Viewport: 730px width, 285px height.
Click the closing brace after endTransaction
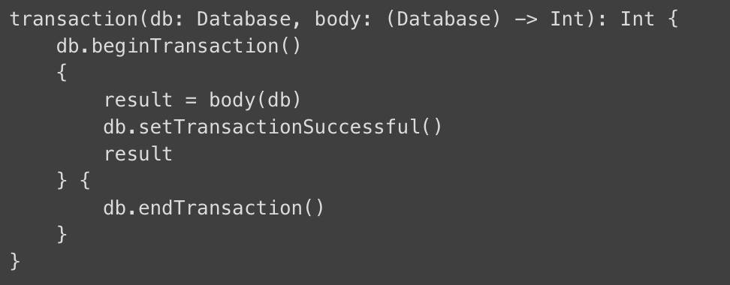(62, 234)
